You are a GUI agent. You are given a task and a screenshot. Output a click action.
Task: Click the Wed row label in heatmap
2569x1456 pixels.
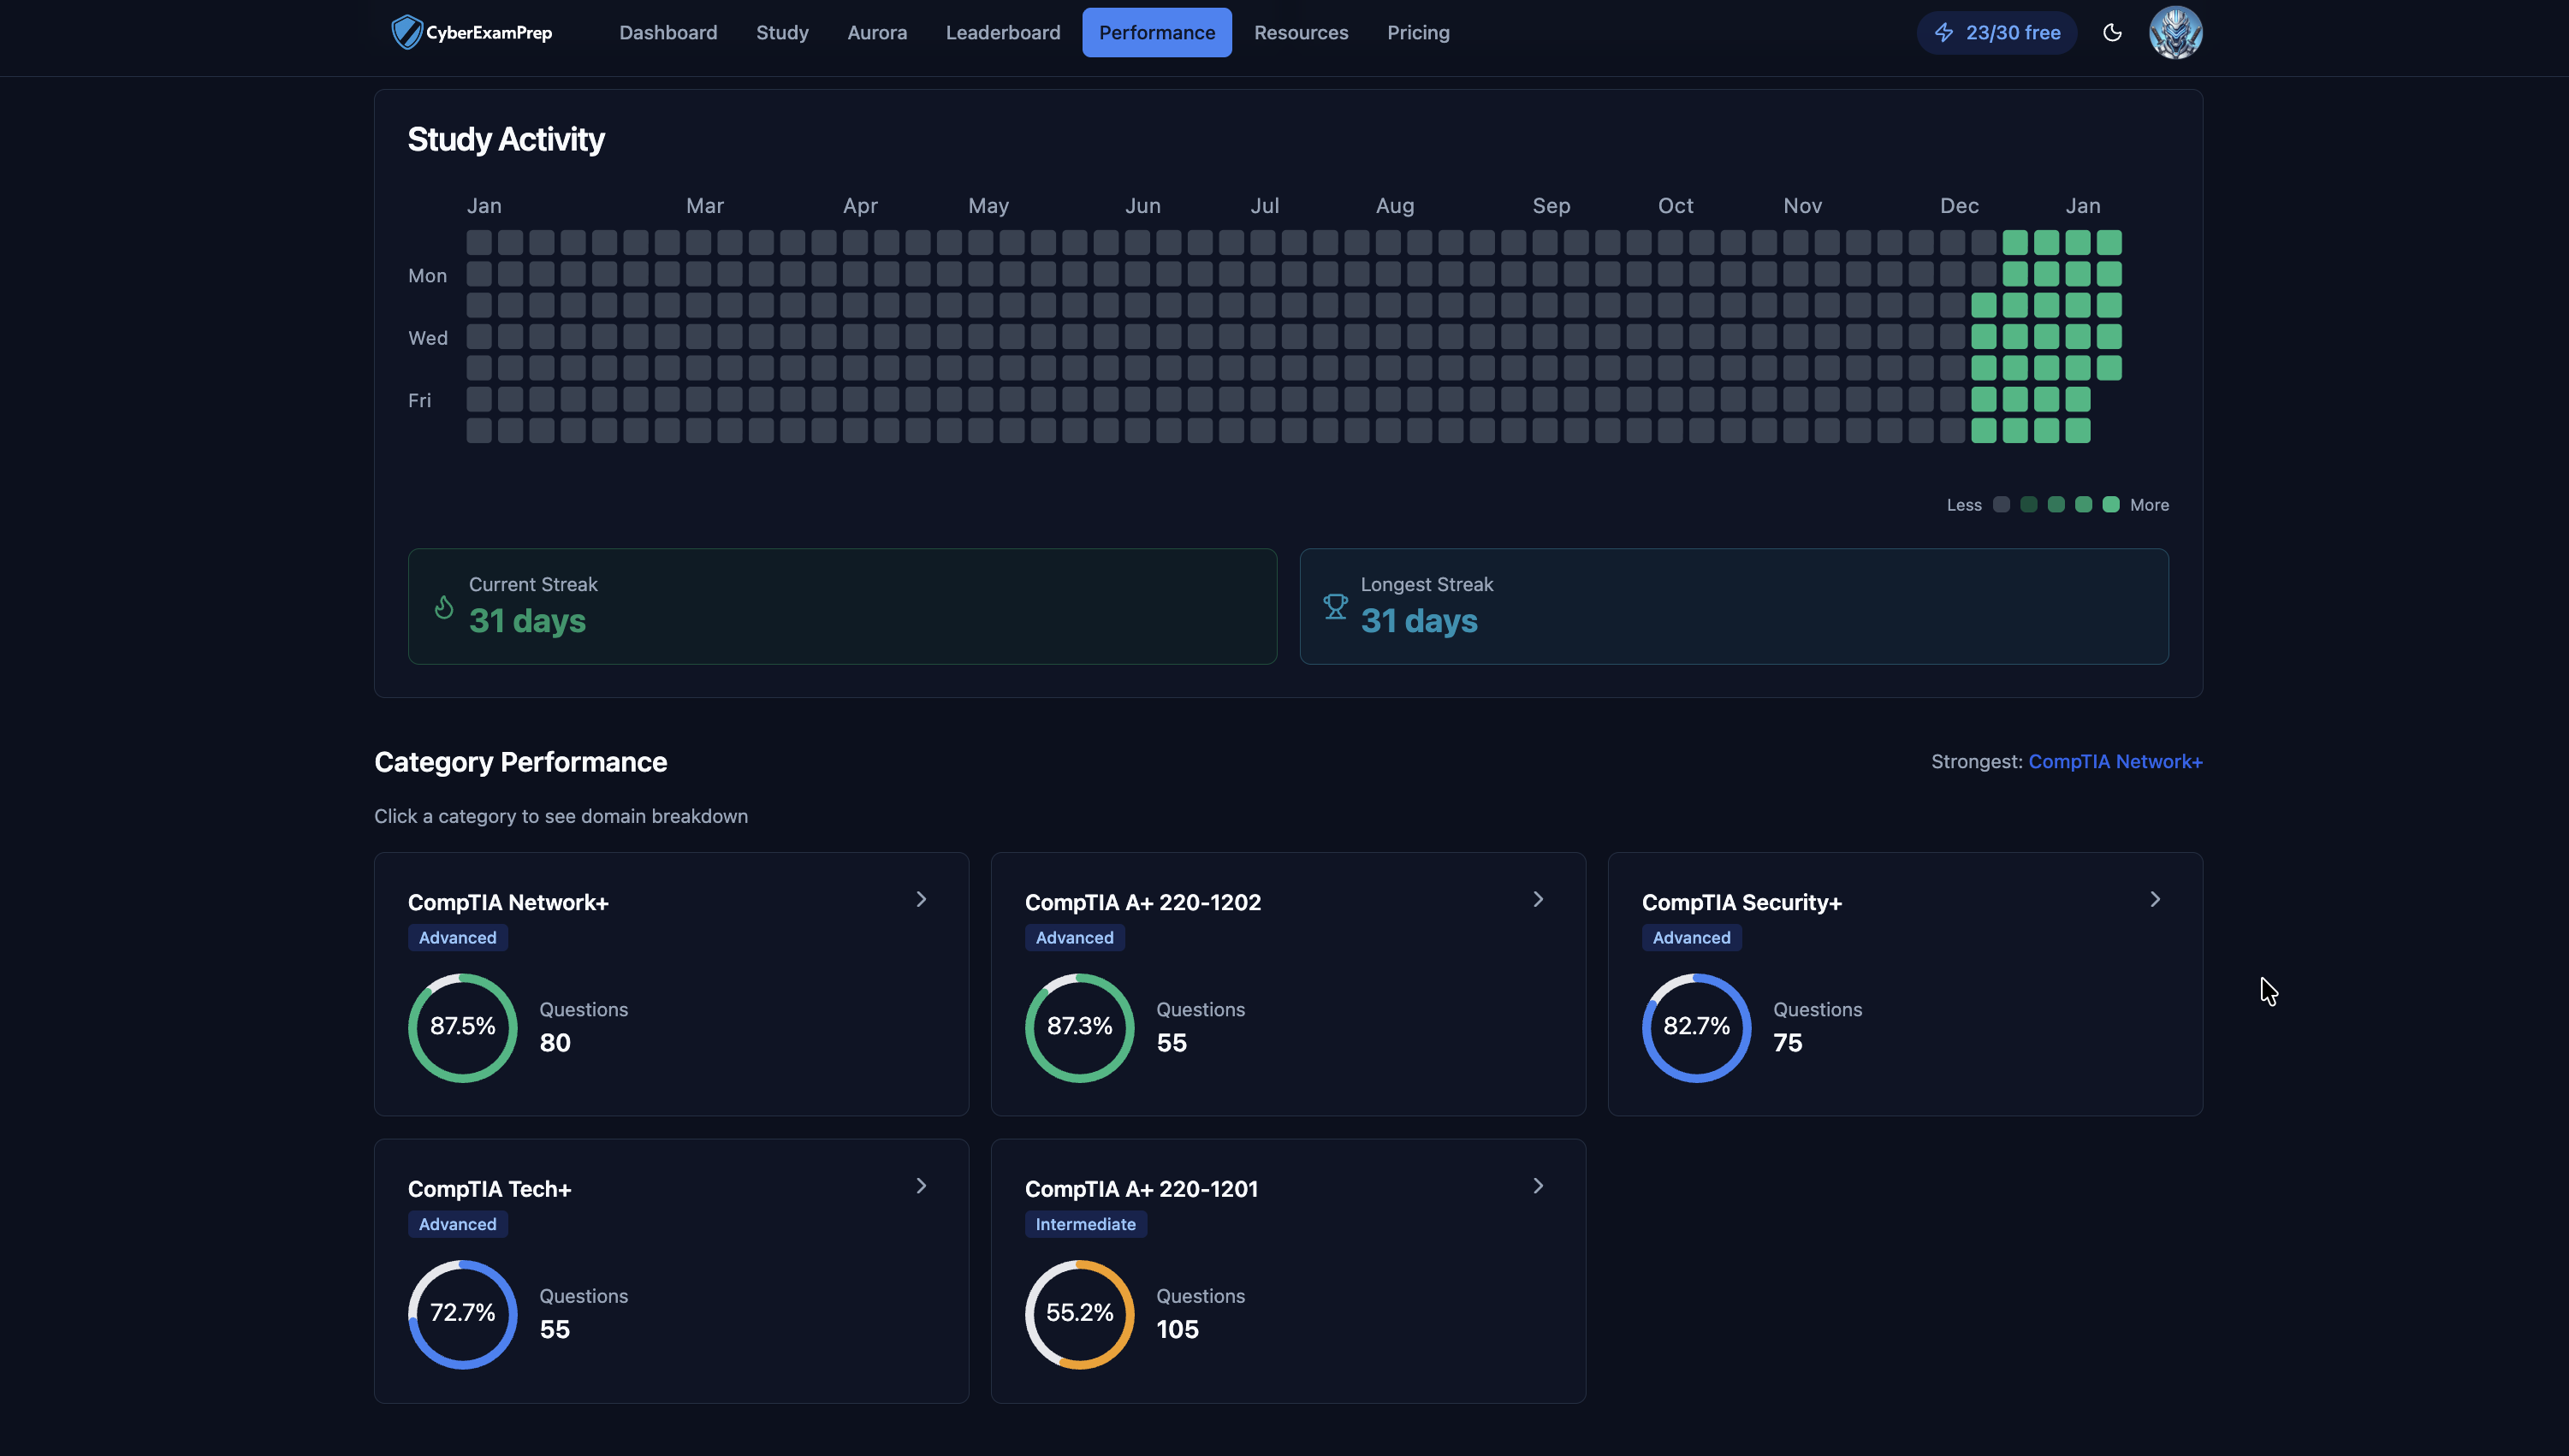[427, 338]
